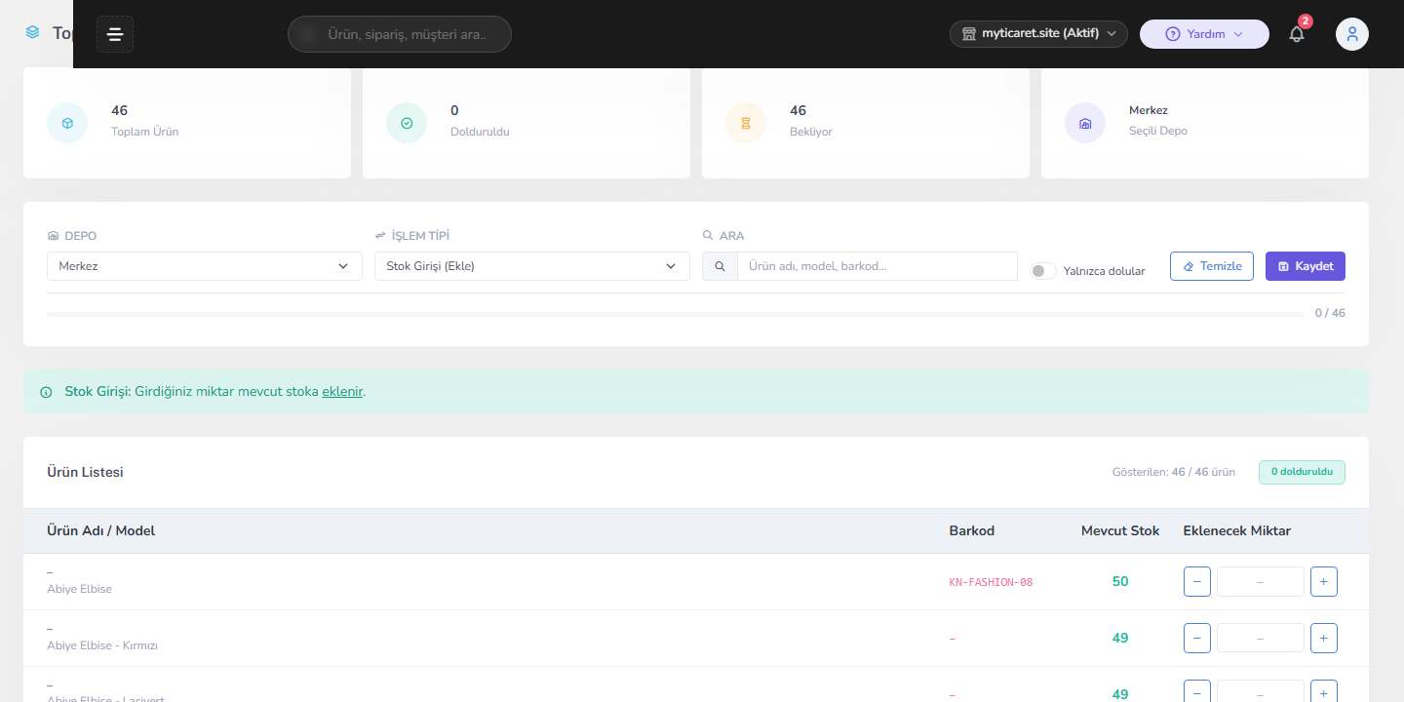Focus the top product, order, customer search field
1404x702 pixels.
click(400, 34)
